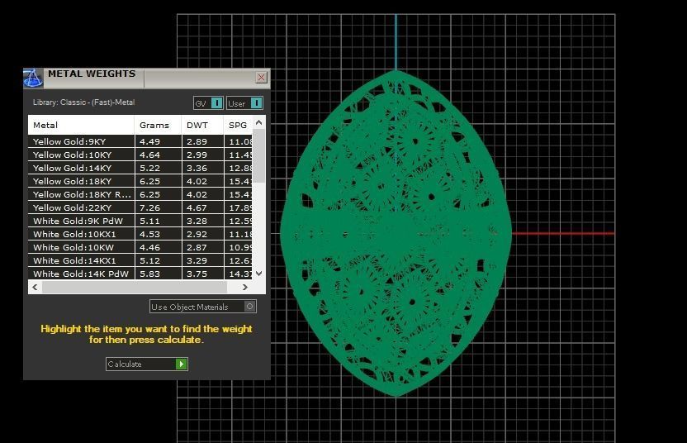Select the Yellow Gold:9KY row
The height and width of the screenshot is (443, 687).
[x=140, y=141]
